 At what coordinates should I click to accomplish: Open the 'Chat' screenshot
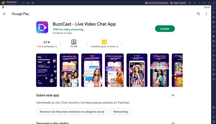[92, 70]
